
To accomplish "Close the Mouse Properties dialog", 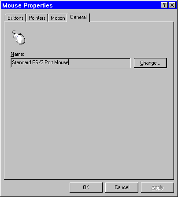I will coord(172,5).
